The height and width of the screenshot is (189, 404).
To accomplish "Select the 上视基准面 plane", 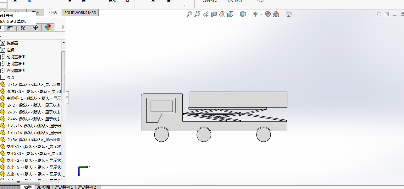I will (x=16, y=64).
